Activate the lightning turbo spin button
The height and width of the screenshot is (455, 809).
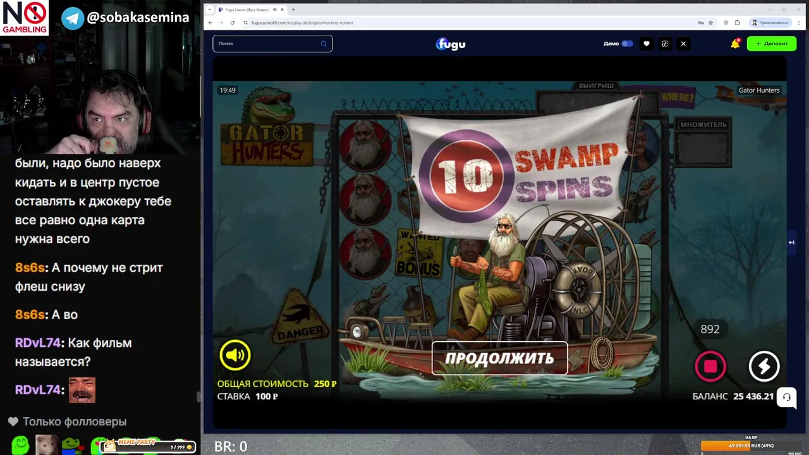(x=764, y=366)
